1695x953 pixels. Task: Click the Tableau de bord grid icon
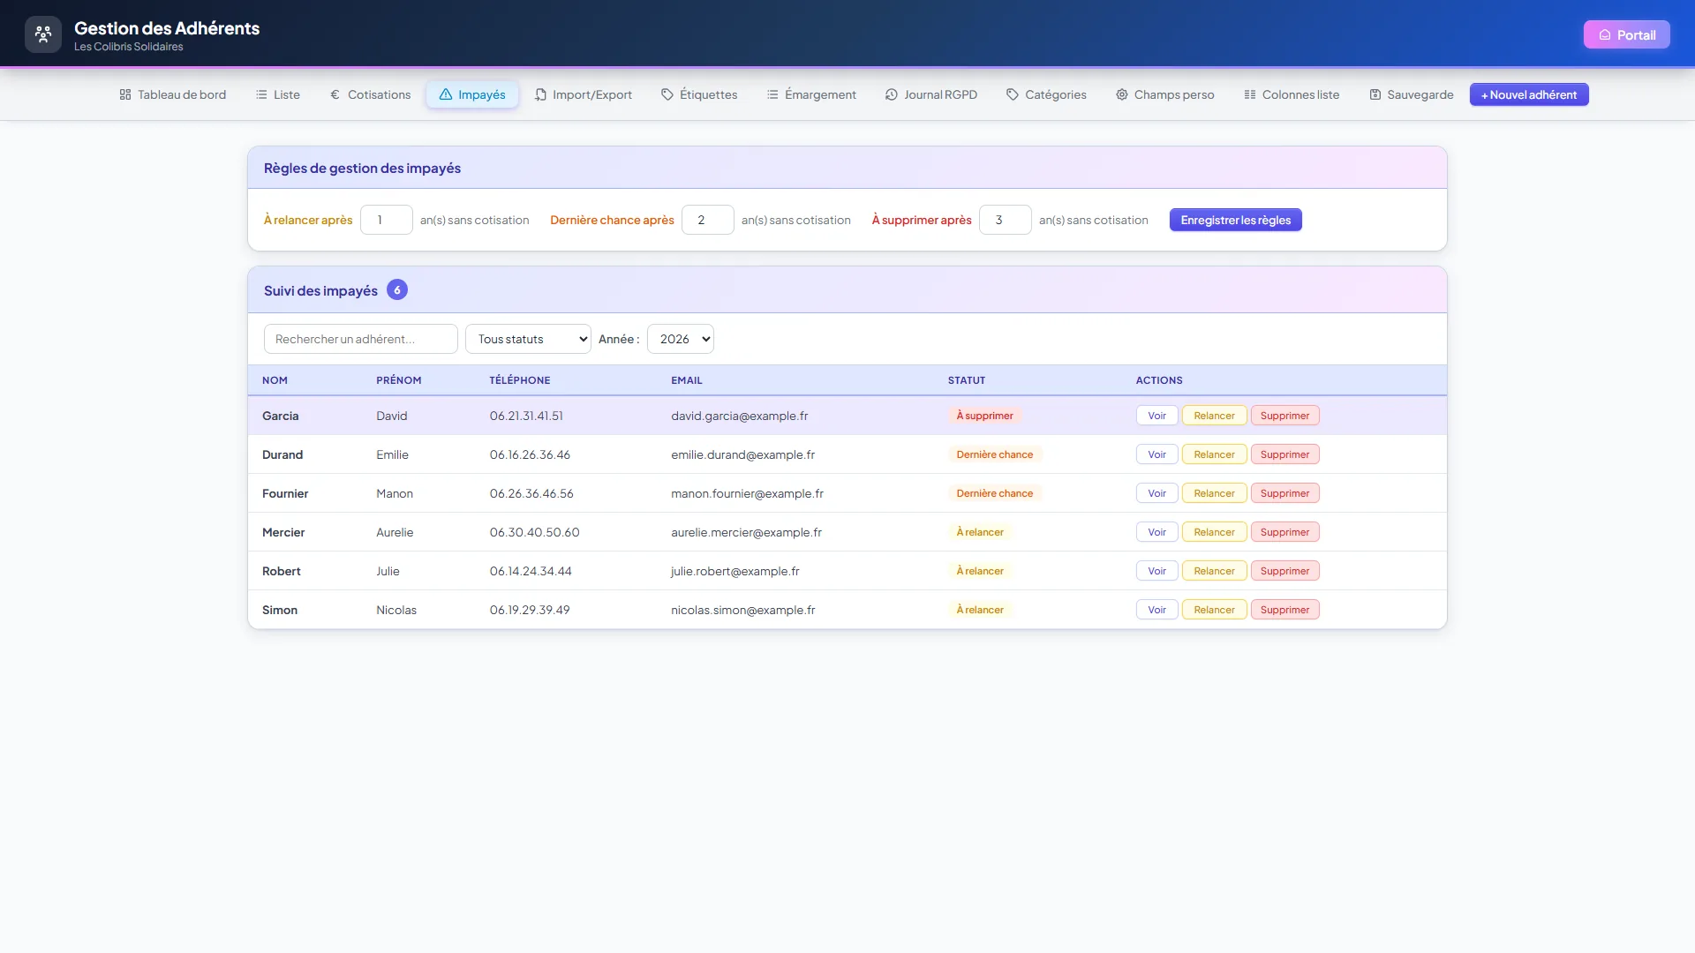coord(125,94)
